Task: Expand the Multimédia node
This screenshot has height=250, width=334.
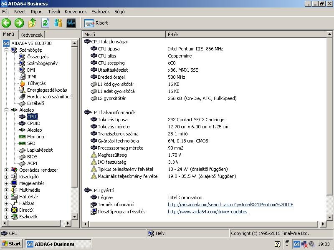Action: point(6,190)
